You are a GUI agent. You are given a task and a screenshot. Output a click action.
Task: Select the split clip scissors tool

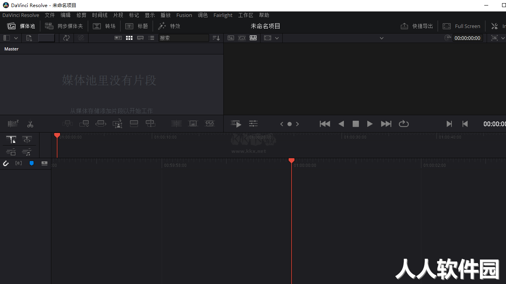tap(30, 124)
